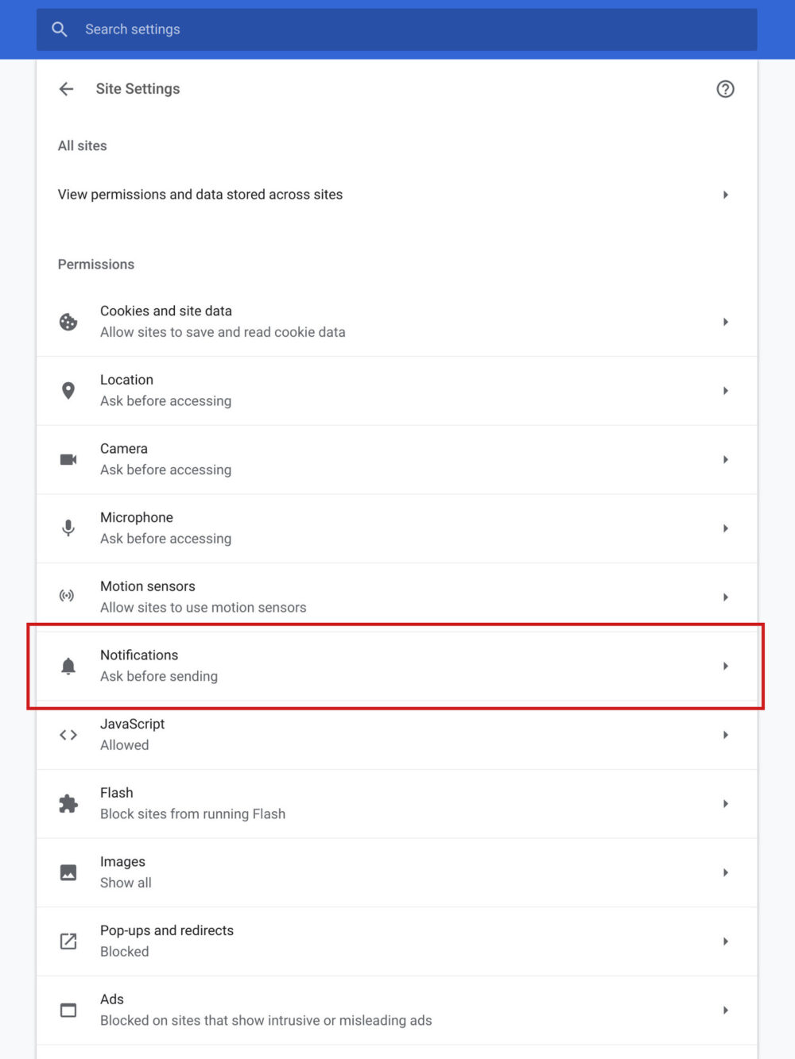Click the Camera icon

[68, 459]
